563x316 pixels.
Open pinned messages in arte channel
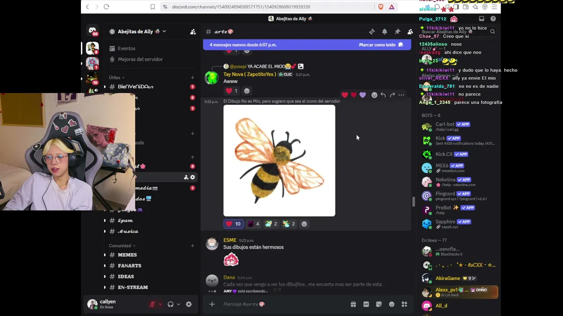click(x=397, y=32)
